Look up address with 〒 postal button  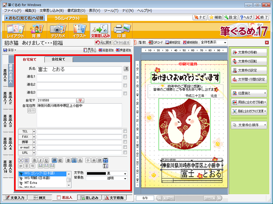point(80,100)
